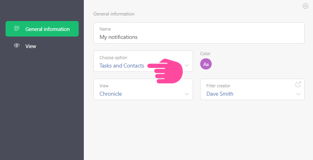Expand the View field chevron arrow
The width and height of the screenshot is (313, 160).
187,94
